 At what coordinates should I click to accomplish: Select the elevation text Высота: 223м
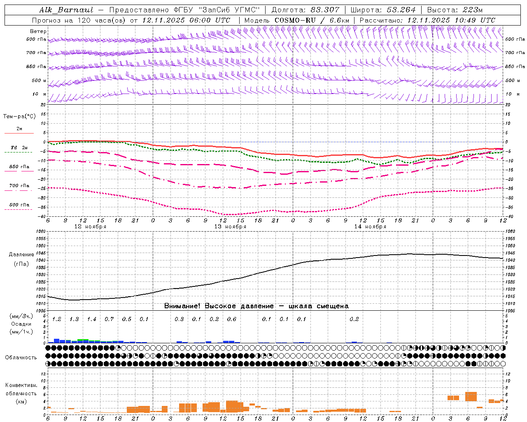[x=455, y=10]
